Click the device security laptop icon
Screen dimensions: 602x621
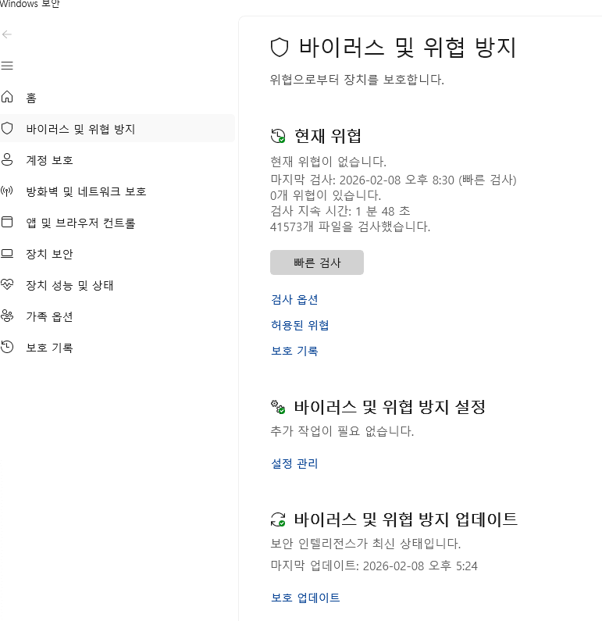(x=7, y=254)
